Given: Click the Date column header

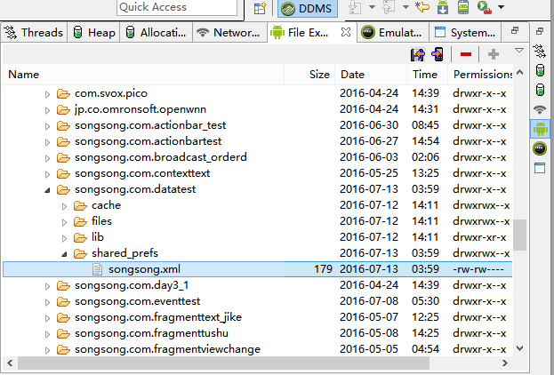Looking at the screenshot, I should click(371, 74).
